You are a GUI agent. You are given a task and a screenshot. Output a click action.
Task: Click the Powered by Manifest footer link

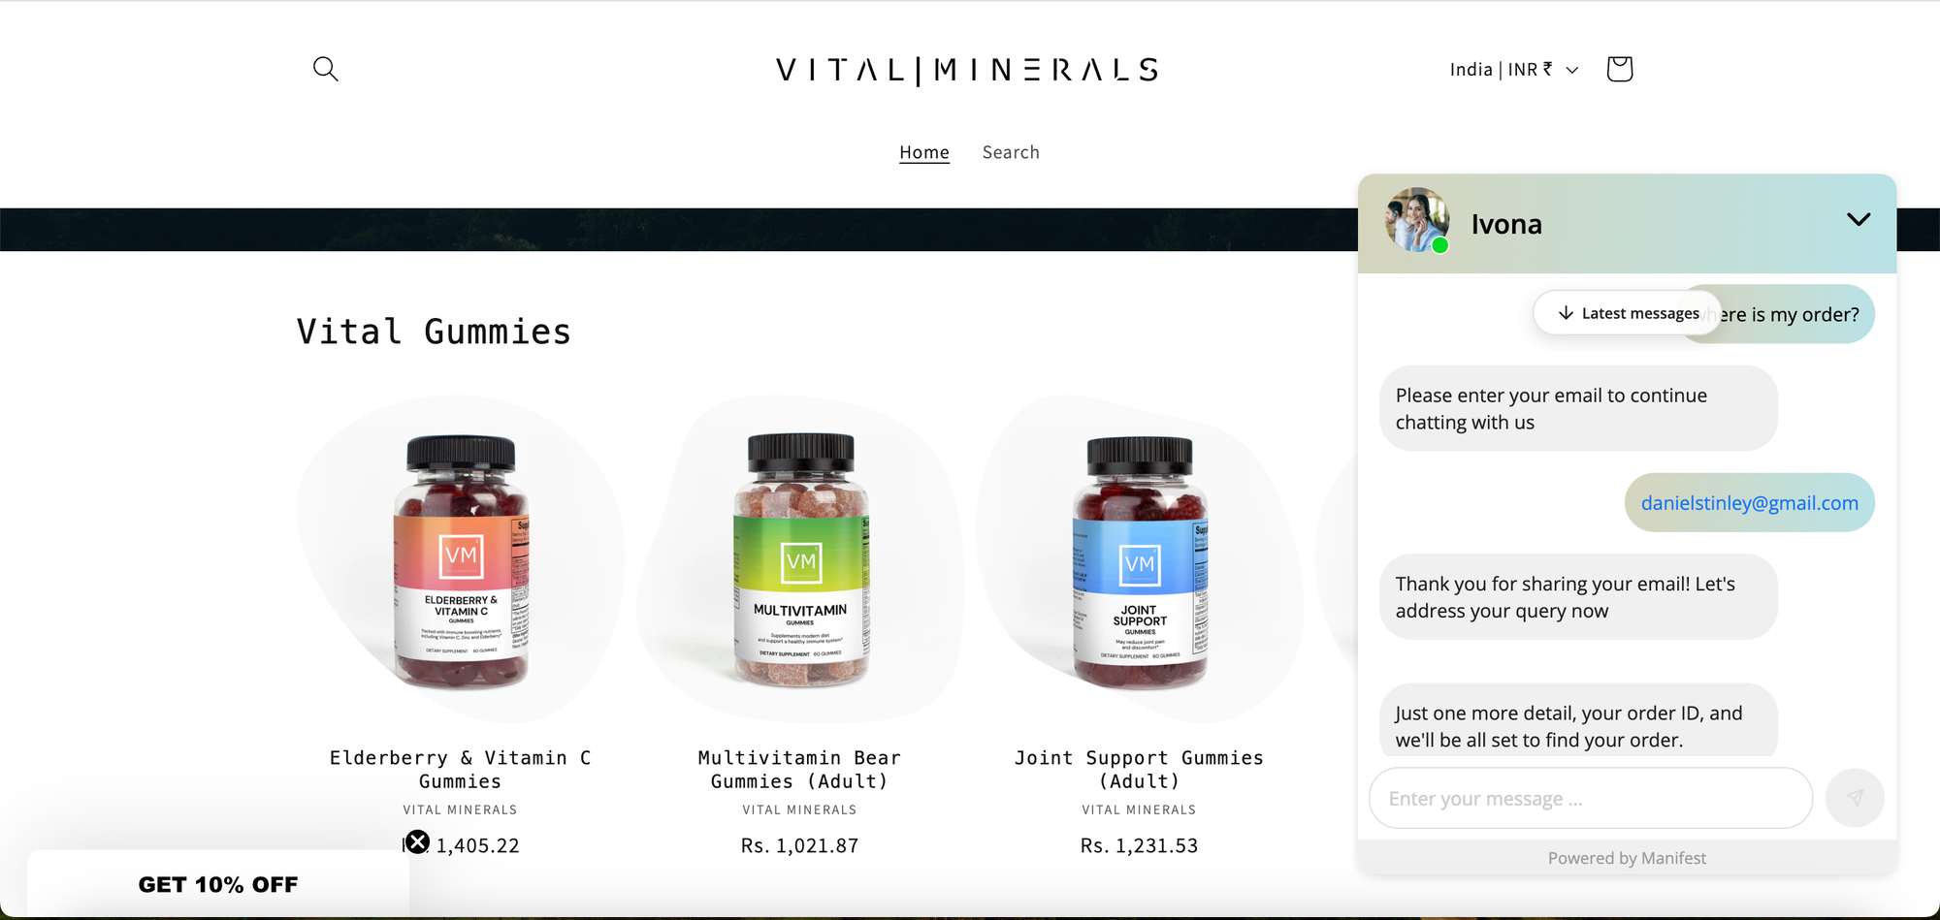(x=1627, y=858)
